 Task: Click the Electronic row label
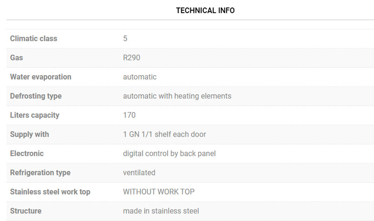point(27,154)
